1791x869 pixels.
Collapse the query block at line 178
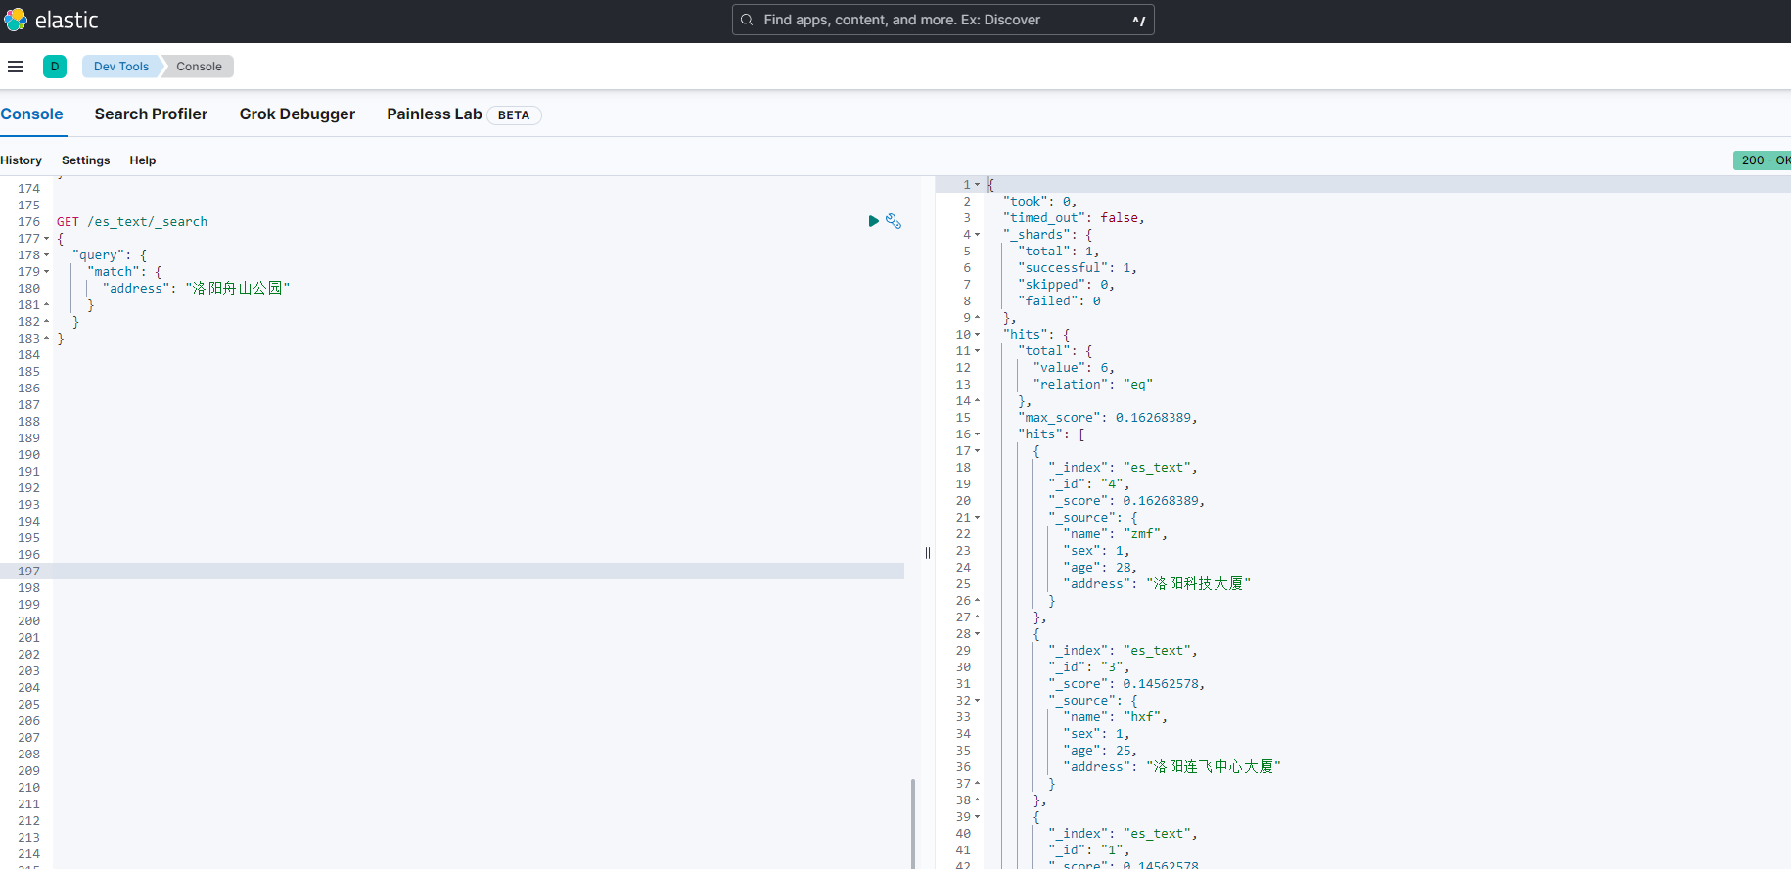(x=46, y=255)
